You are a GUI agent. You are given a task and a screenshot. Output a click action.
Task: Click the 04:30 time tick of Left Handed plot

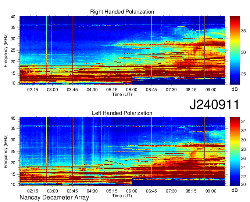coord(92,191)
